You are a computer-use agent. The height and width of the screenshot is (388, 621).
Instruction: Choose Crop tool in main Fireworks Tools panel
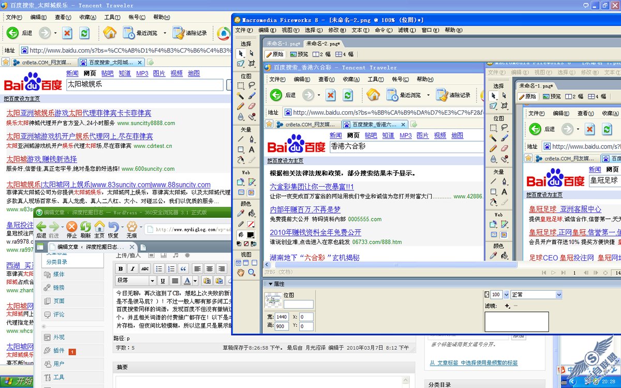pyautogui.click(x=252, y=64)
